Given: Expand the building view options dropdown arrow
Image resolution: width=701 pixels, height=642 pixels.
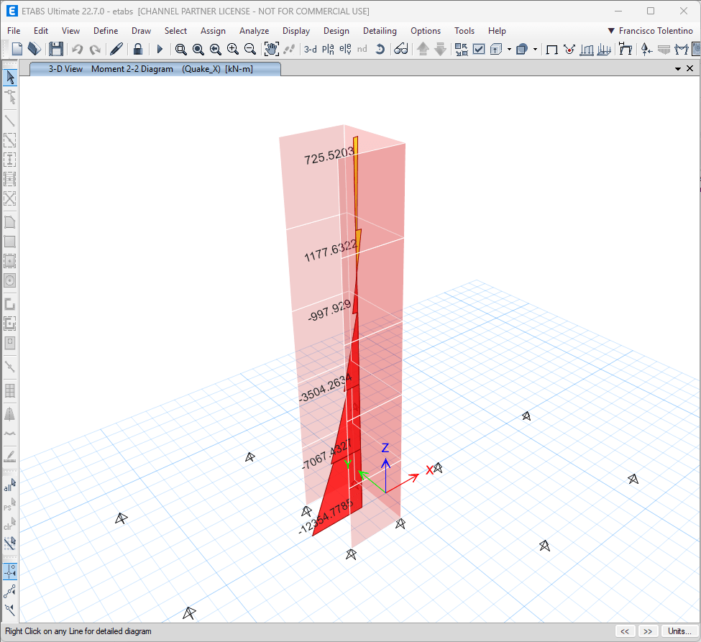Looking at the screenshot, I should 509,49.
